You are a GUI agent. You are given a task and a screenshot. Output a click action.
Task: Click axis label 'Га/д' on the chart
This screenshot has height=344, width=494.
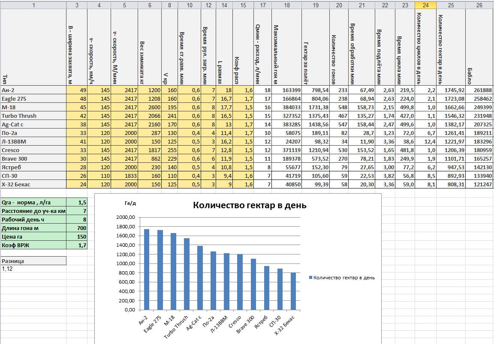pos(130,203)
